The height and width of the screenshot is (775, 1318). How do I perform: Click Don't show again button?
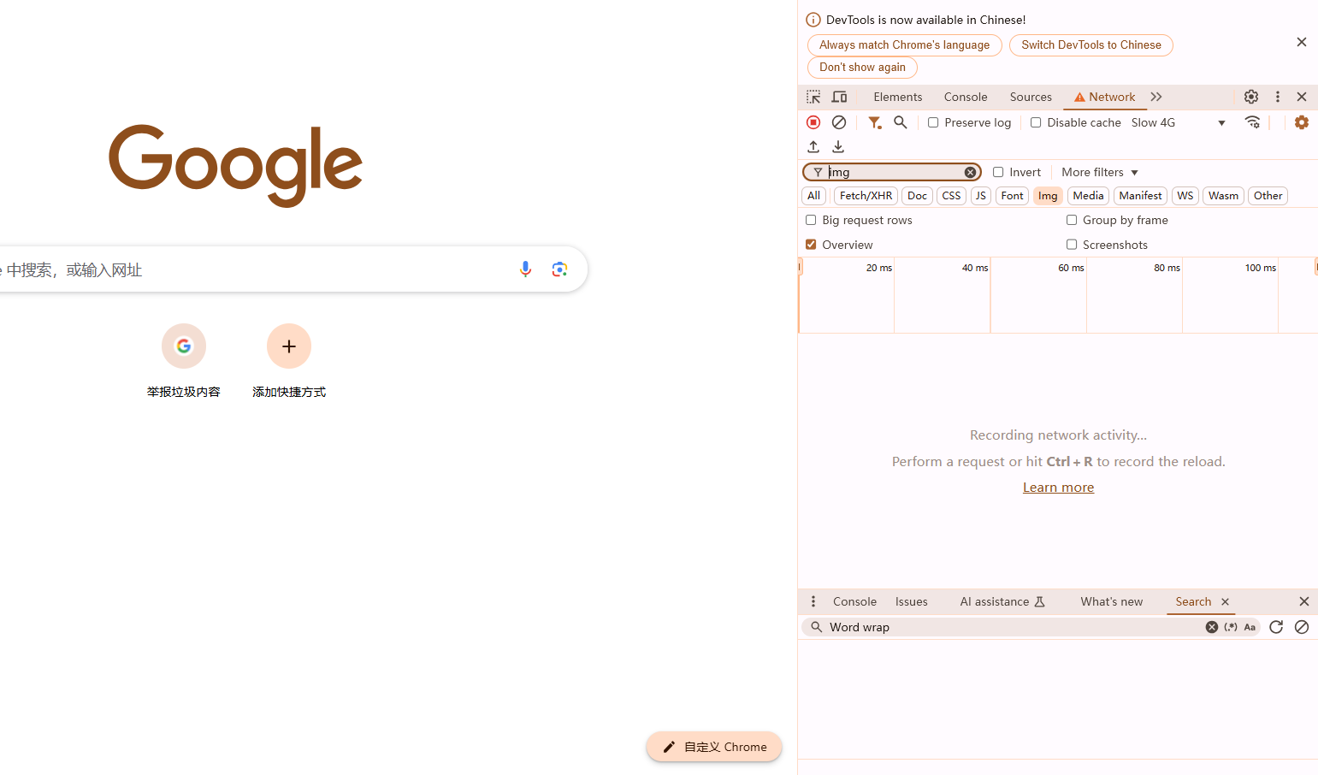pyautogui.click(x=862, y=68)
